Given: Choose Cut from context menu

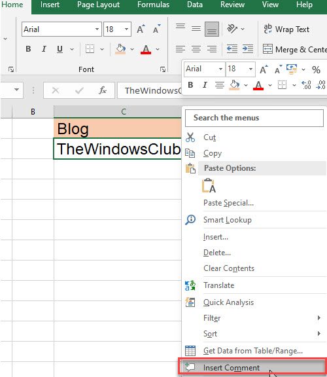Looking at the screenshot, I should tap(254, 137).
